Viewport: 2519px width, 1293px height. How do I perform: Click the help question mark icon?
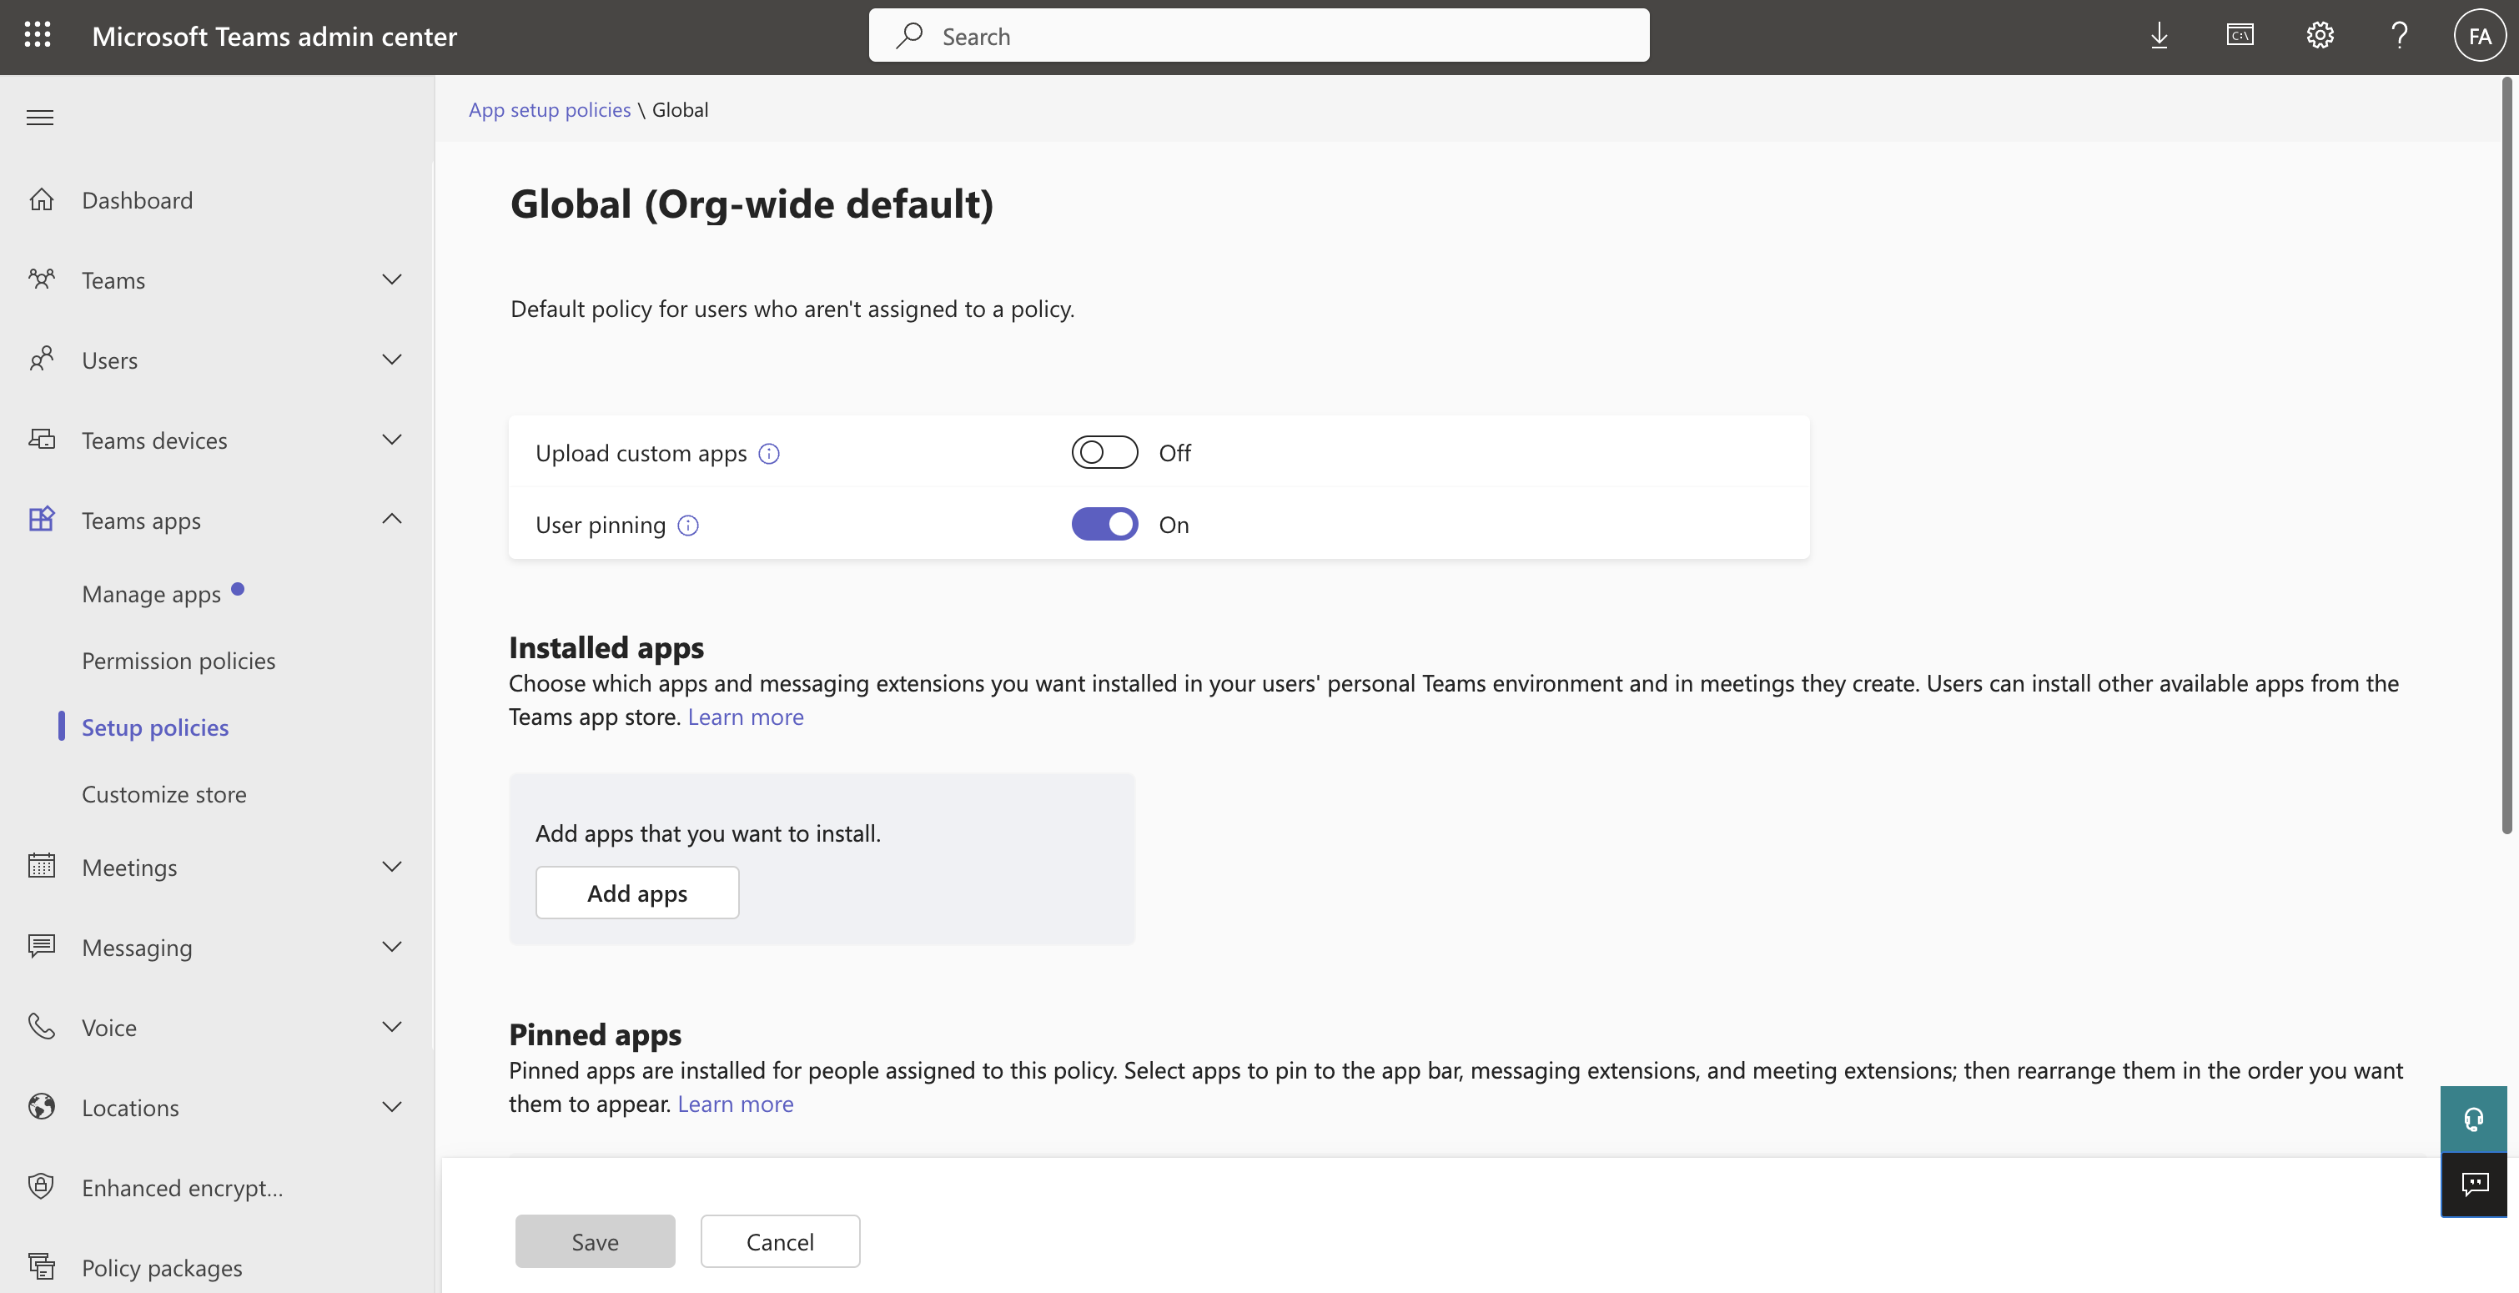(2399, 36)
